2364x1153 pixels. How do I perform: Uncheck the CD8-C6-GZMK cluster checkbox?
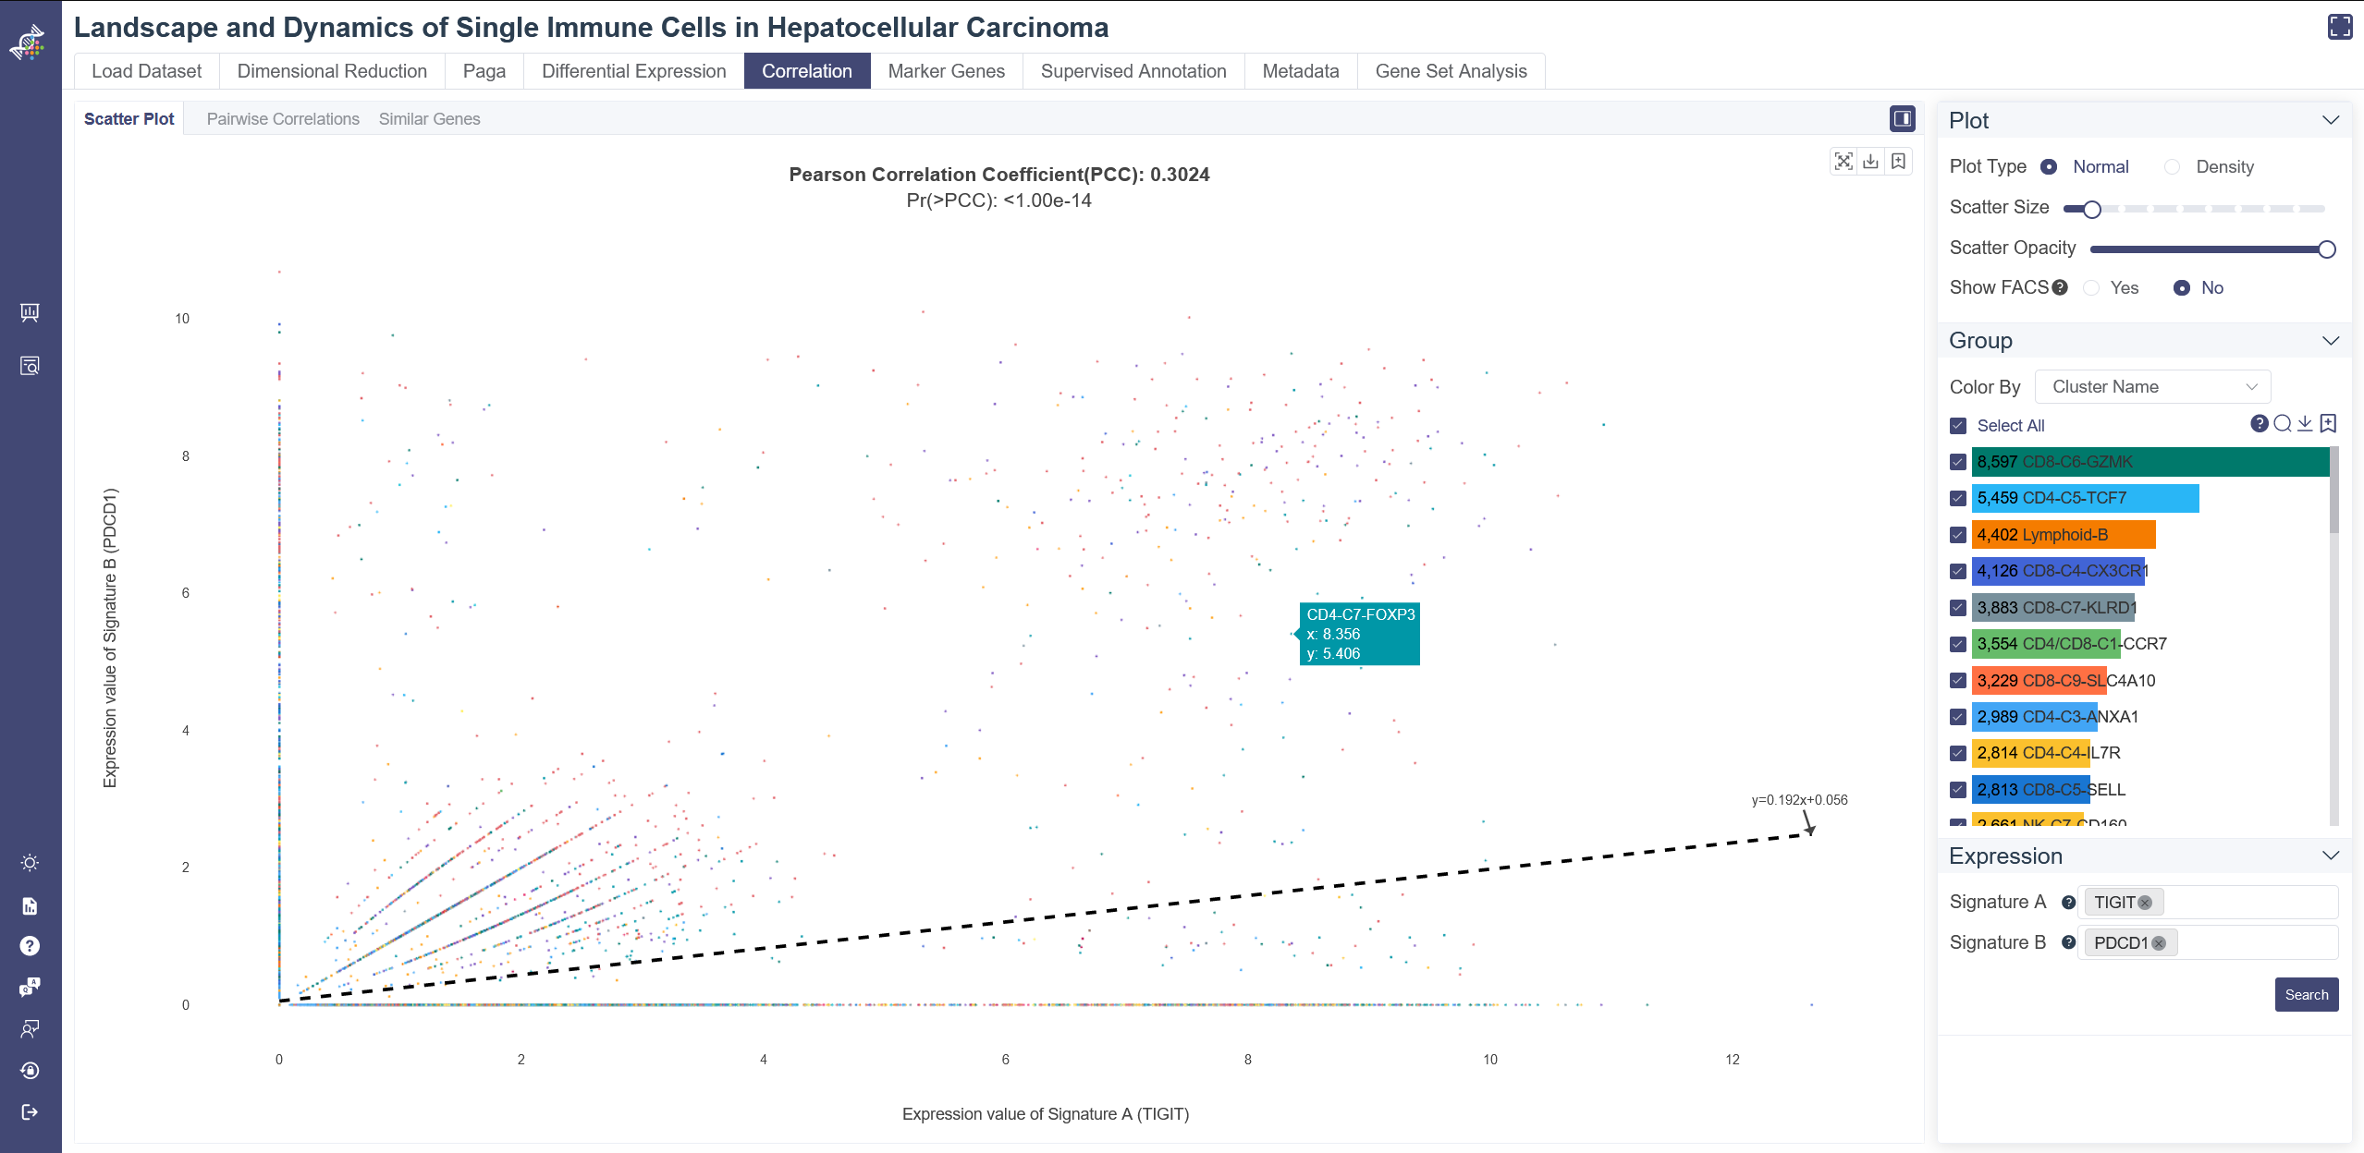pyautogui.click(x=1957, y=462)
